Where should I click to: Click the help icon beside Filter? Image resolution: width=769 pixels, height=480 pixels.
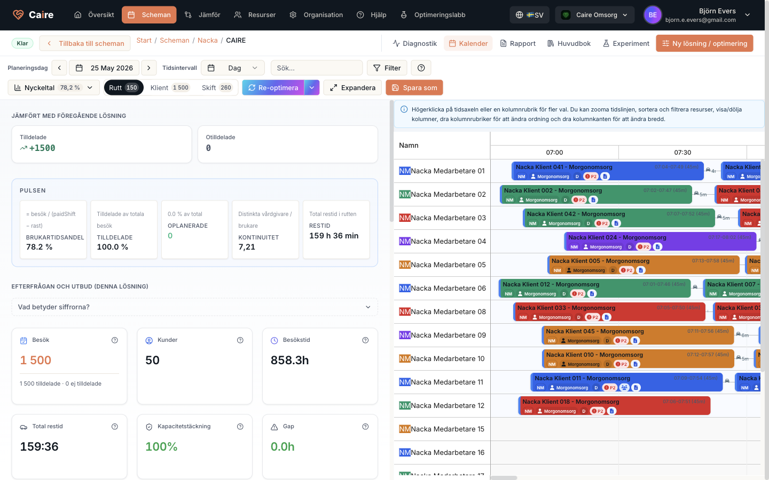421,68
